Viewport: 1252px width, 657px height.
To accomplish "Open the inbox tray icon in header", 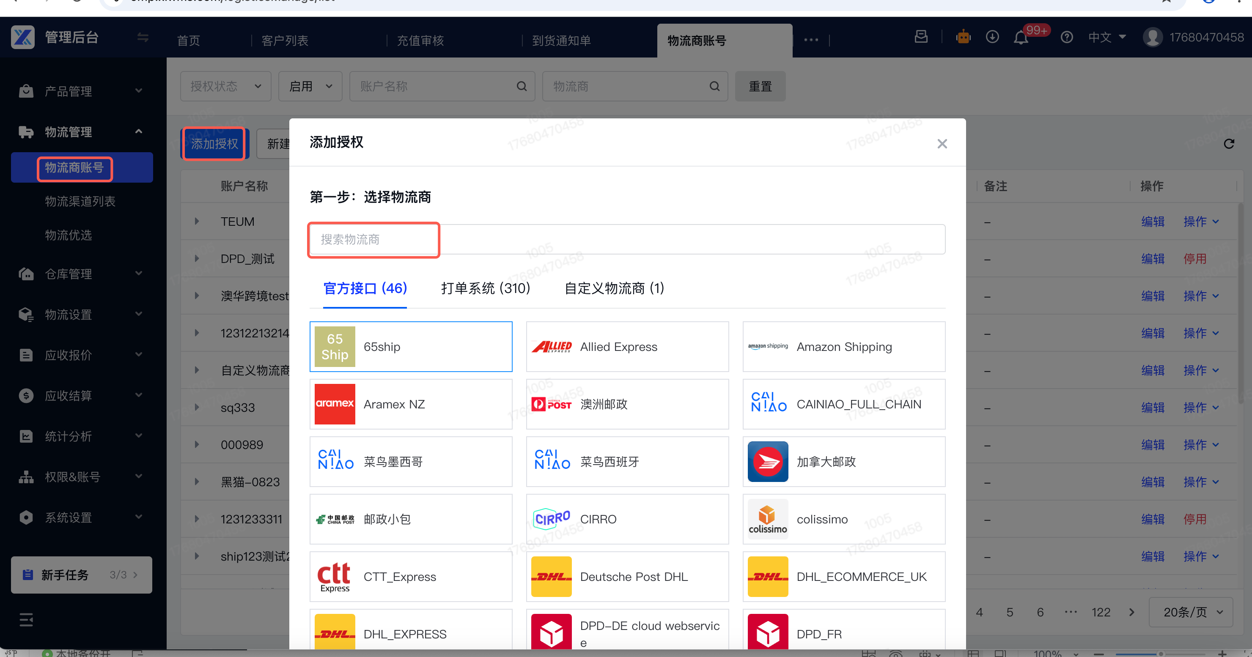I will [x=921, y=37].
